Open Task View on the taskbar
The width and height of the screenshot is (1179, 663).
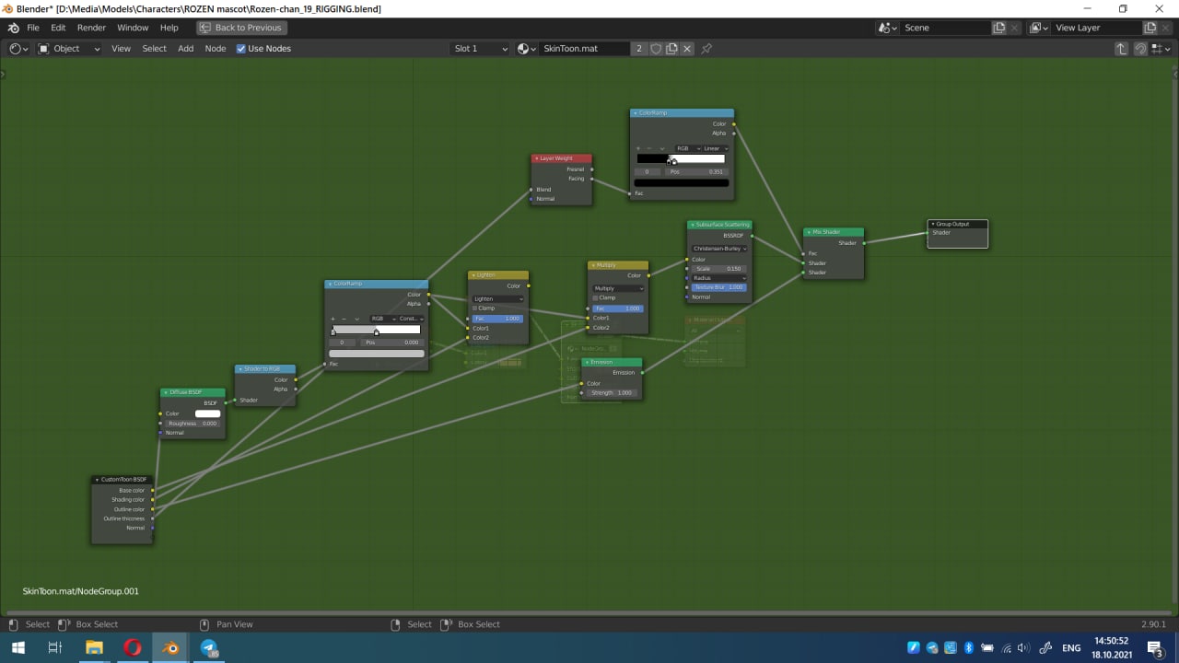point(55,647)
